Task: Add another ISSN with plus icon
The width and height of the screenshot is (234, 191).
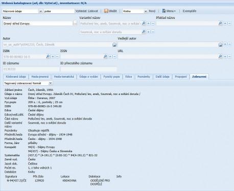Action: click(110, 57)
